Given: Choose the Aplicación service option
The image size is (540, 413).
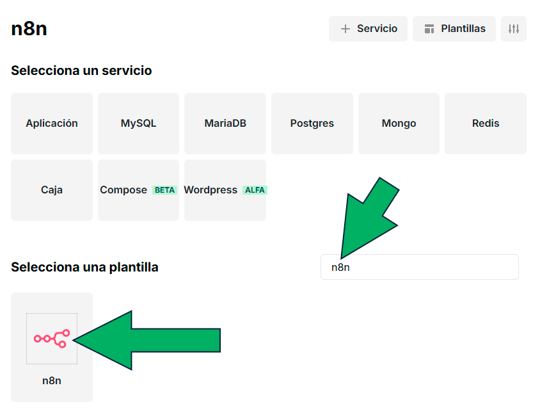Looking at the screenshot, I should pos(51,124).
